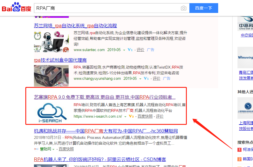Screen dimensions: 253x167
Task: Open 百度快照 for i-search result
Action: point(145,116)
